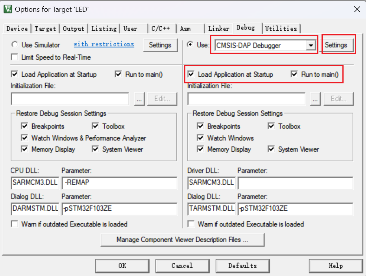This screenshot has width=366, height=276.
Task: Select the C/C++ tab
Action: [162, 29]
